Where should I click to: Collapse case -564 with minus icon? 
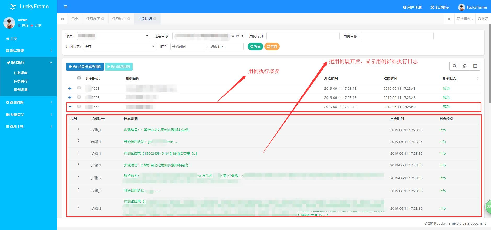pyautogui.click(x=70, y=107)
